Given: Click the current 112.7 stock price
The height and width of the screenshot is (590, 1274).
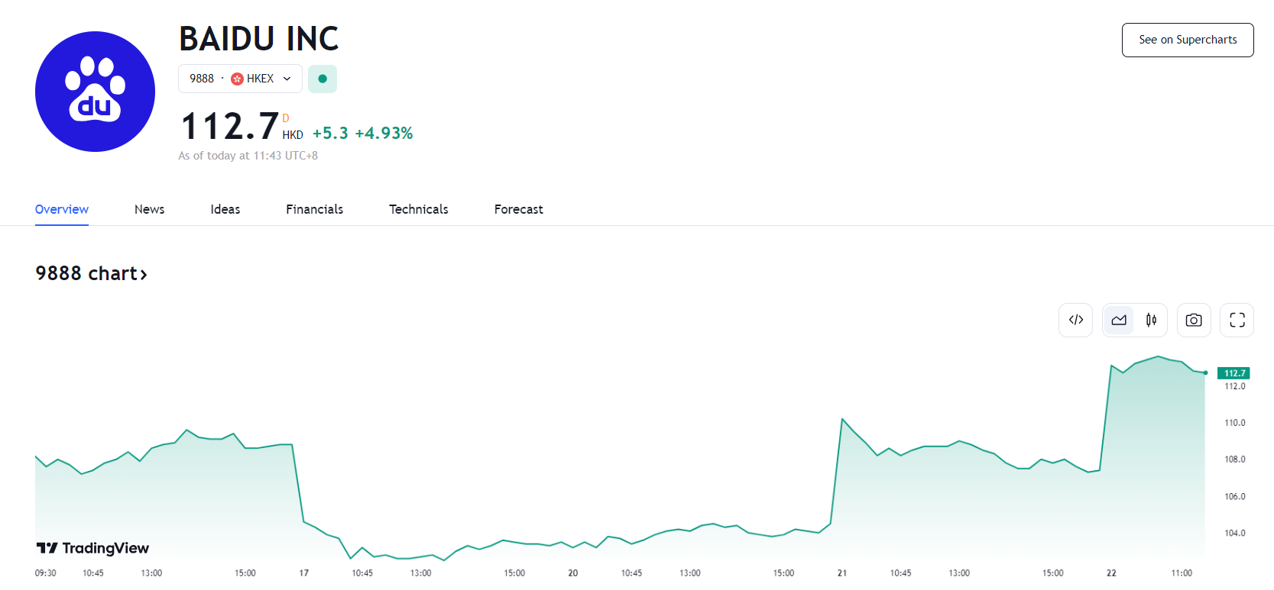Looking at the screenshot, I should (230, 126).
